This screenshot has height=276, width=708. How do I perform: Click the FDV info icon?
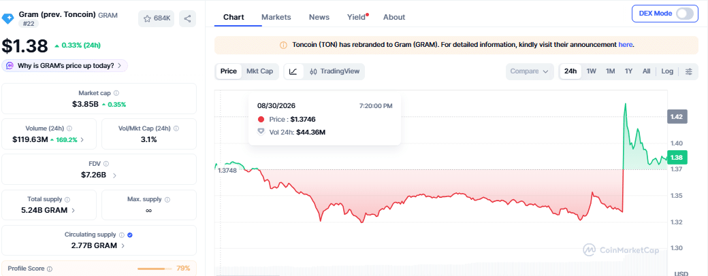[106, 164]
